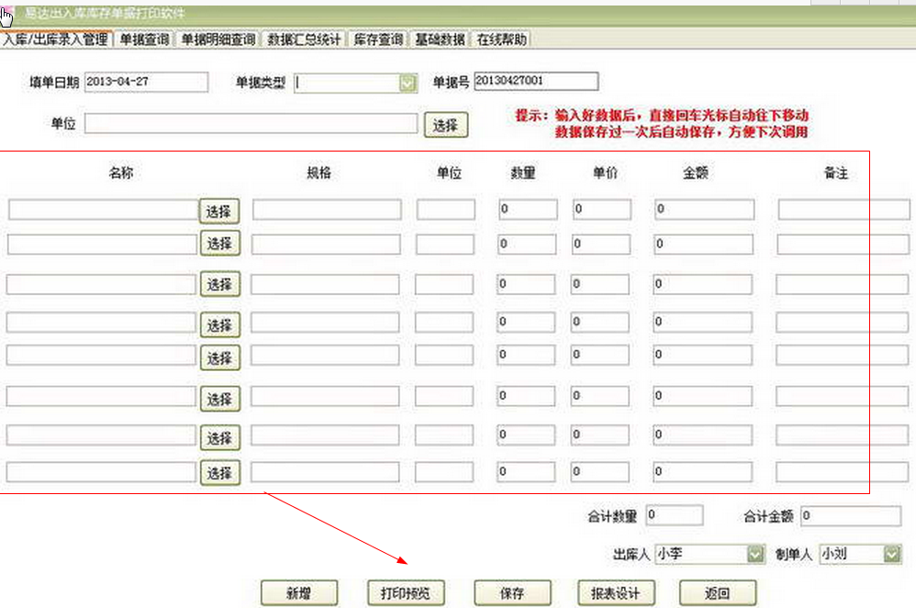Click the first row 备注 field
Image resolution: width=916 pixels, height=608 pixels.
(x=843, y=210)
